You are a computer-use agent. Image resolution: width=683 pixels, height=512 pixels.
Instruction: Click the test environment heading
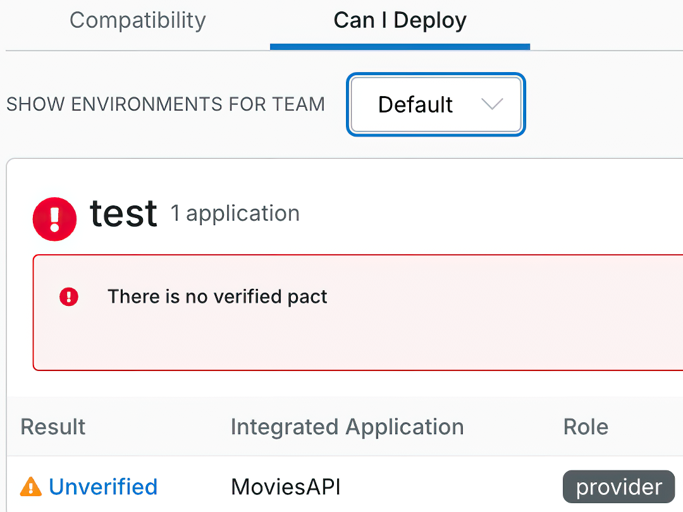tap(123, 214)
